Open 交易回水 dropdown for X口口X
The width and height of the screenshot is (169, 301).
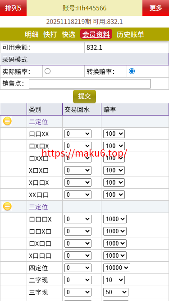(78, 183)
